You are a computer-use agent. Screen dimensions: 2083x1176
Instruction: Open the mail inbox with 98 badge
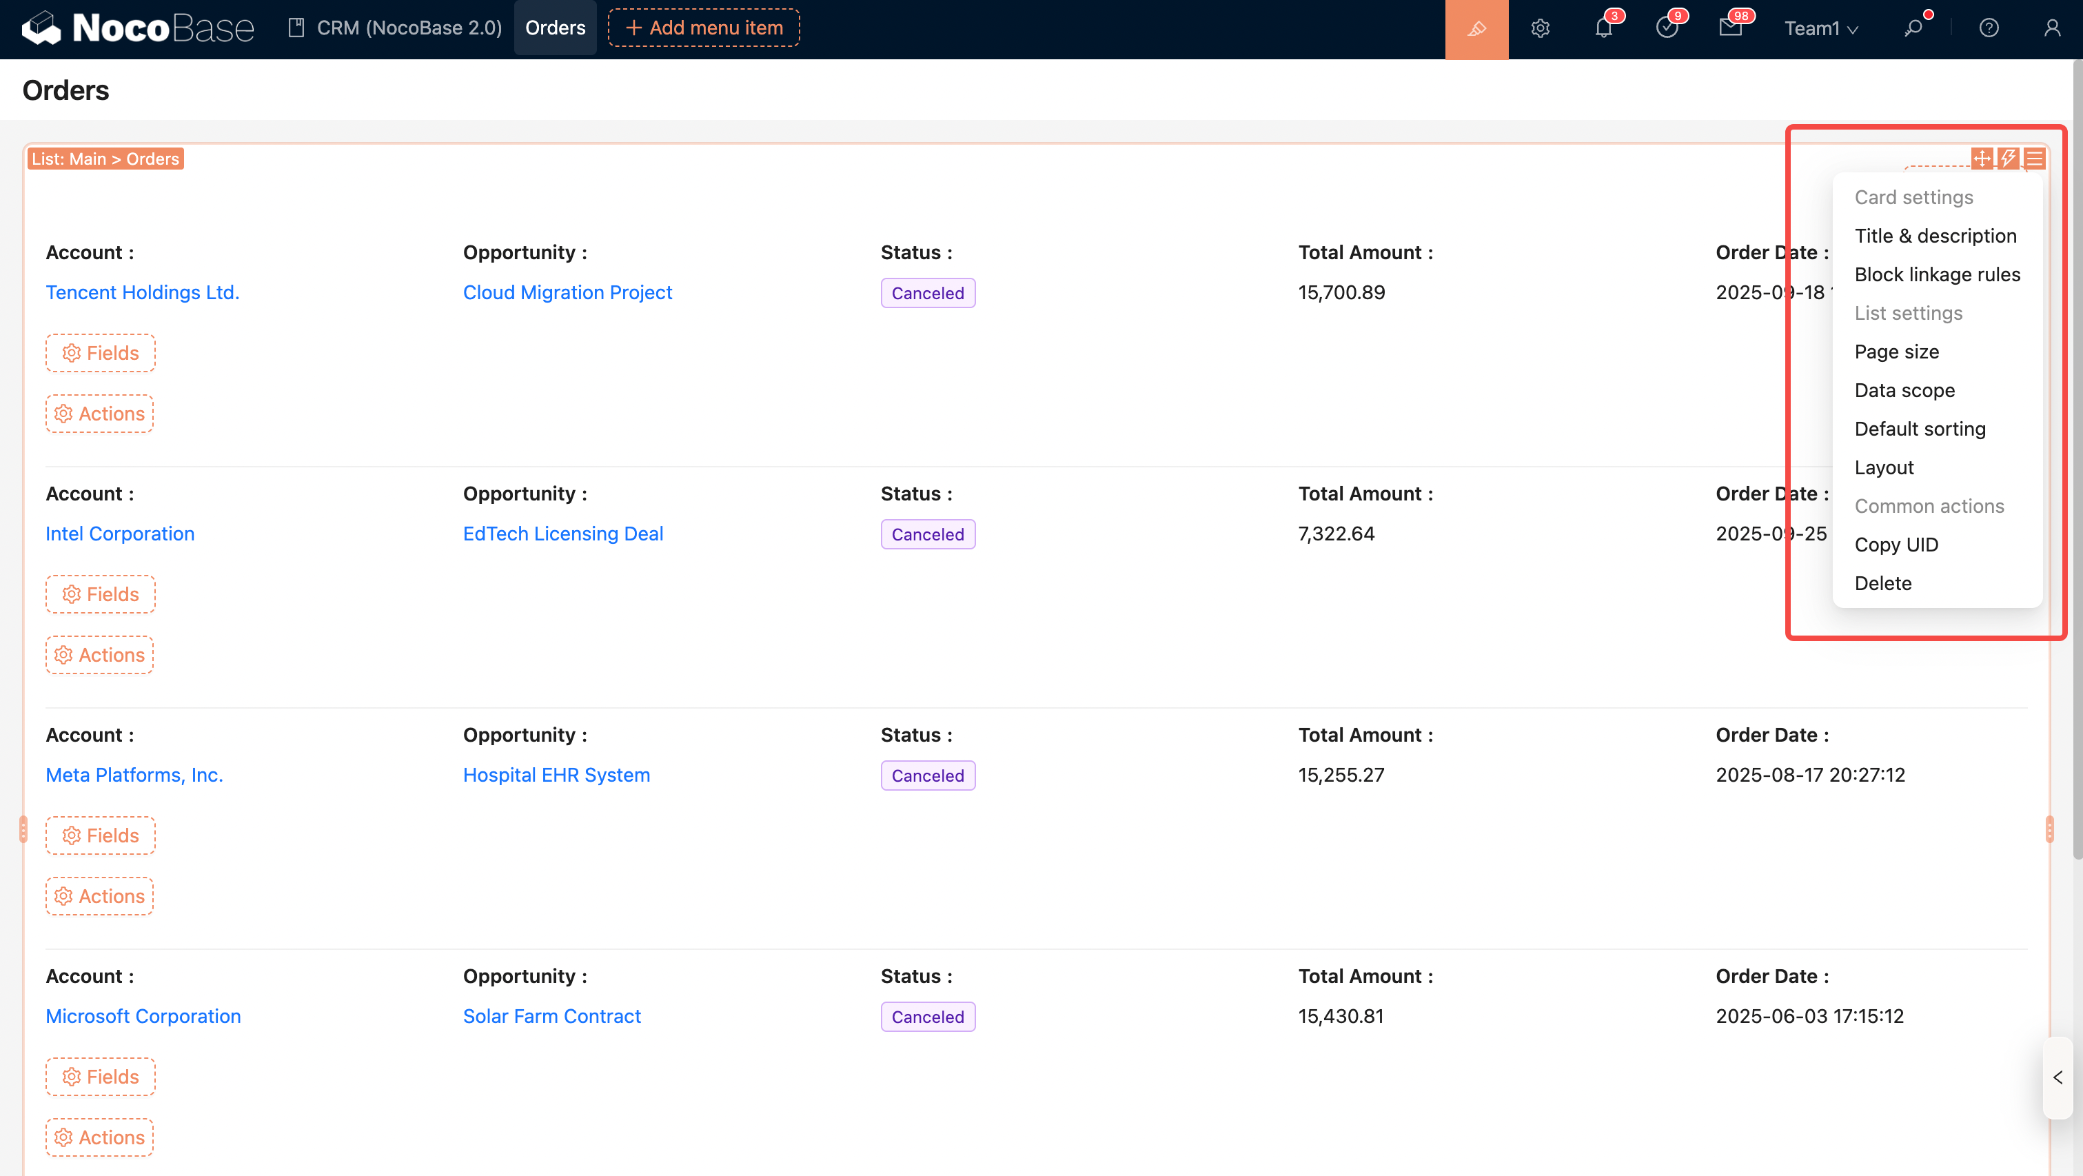(1729, 29)
